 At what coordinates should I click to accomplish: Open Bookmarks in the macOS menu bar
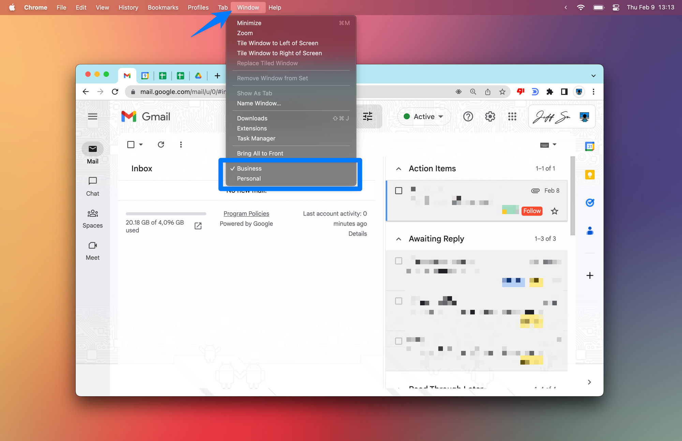pyautogui.click(x=163, y=8)
